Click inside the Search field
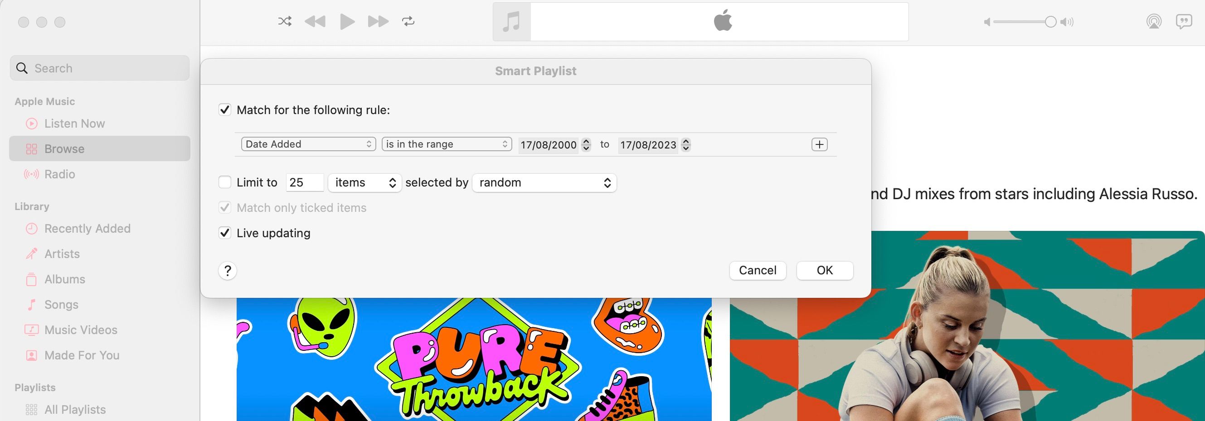This screenshot has height=421, width=1205. tap(99, 68)
